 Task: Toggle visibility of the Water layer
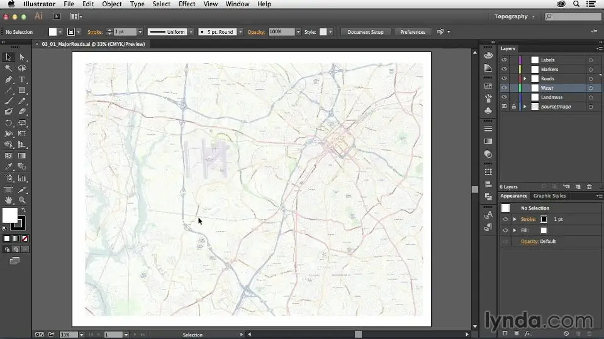pos(504,89)
